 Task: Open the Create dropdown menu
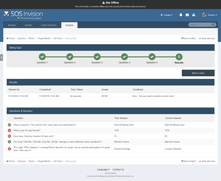[x=166, y=15]
